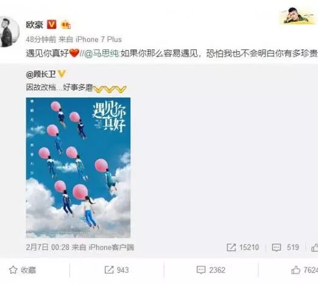This screenshot has width=318, height=284.
Task: Click the orange V verification badge
Action: pyautogui.click(x=52, y=24)
